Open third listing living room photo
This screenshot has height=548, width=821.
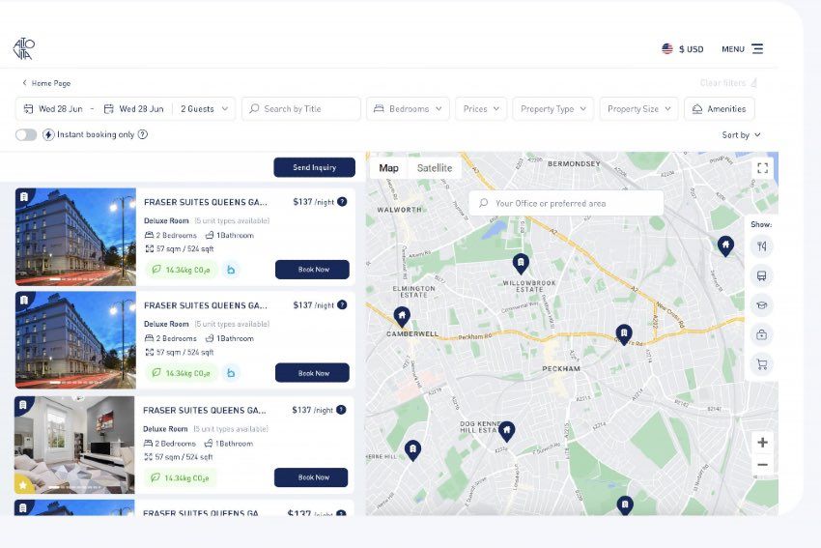click(x=74, y=445)
